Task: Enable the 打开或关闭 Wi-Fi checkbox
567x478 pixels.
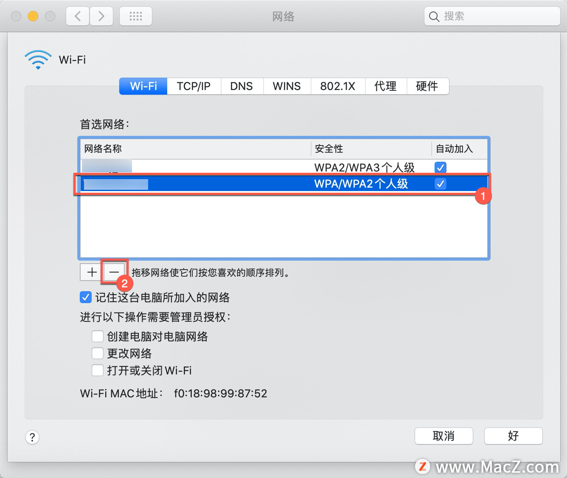Action: click(x=97, y=370)
